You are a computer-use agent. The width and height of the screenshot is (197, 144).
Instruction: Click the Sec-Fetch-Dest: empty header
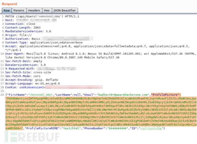point(24,61)
